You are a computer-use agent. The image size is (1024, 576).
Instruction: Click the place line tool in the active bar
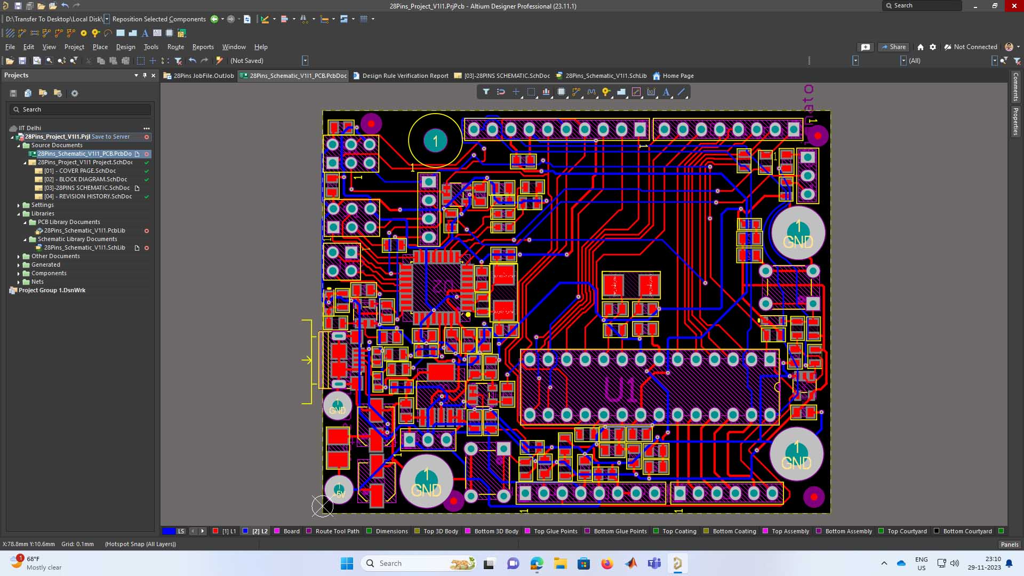point(681,92)
